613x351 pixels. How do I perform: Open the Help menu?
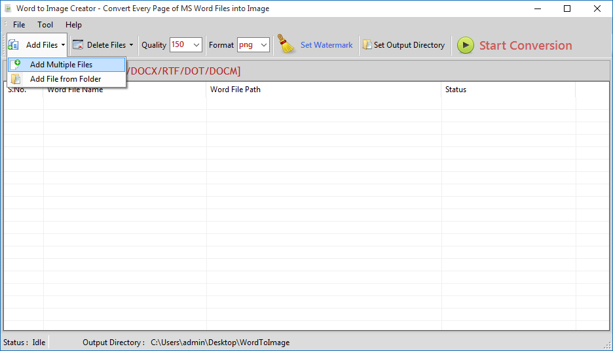tap(73, 25)
